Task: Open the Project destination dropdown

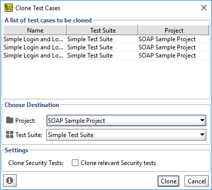Action: [126, 121]
